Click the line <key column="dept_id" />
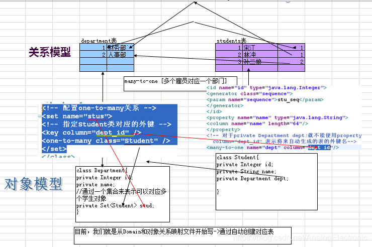Screen dimensions: 372x247 point(91,133)
